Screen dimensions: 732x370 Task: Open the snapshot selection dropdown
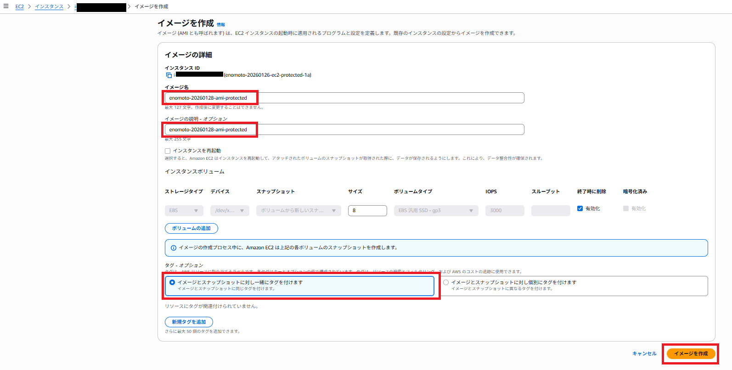pyautogui.click(x=298, y=211)
